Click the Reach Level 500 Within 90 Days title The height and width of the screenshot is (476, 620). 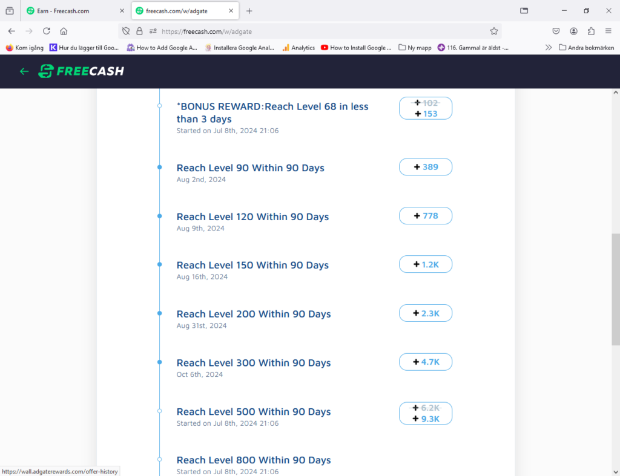(254, 412)
